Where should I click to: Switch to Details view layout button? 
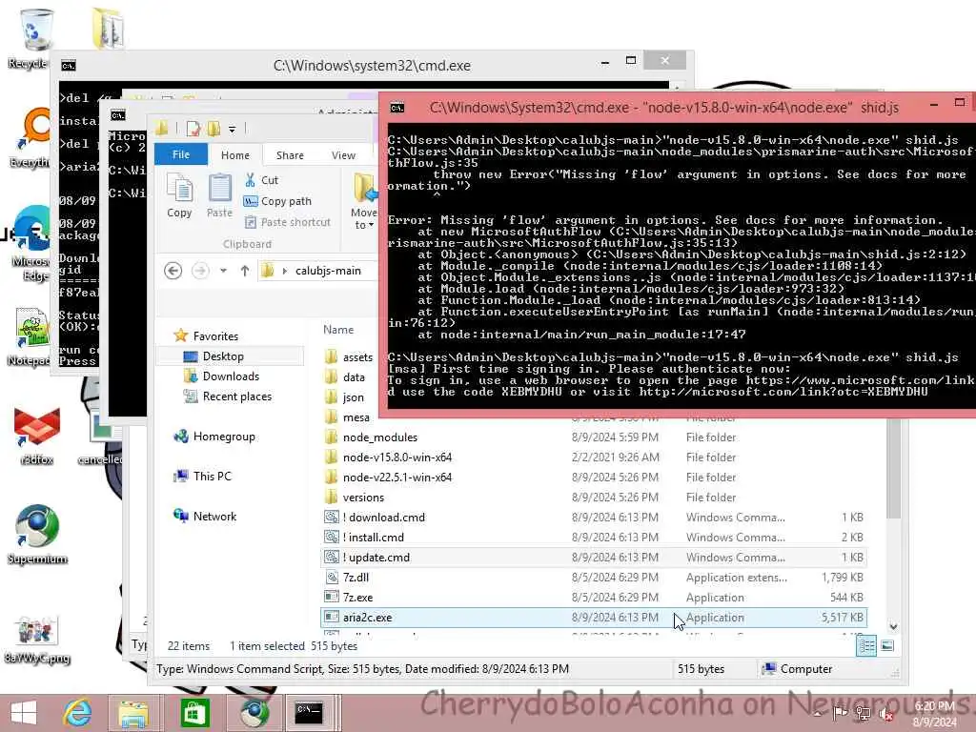click(866, 645)
